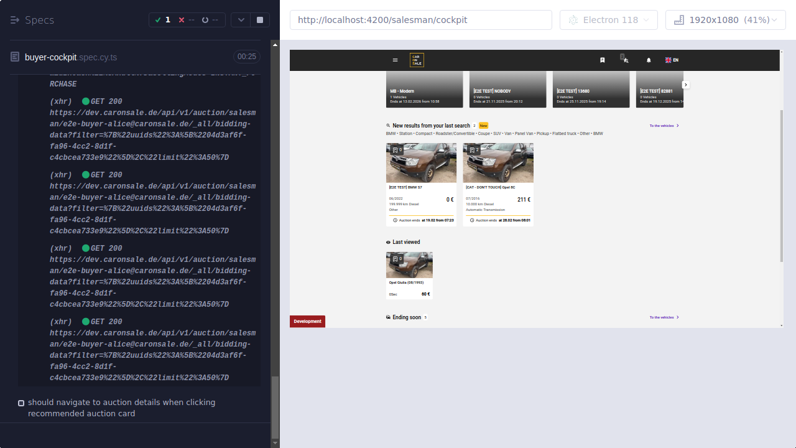The height and width of the screenshot is (448, 796).
Task: Open the notification bell
Action: point(649,60)
